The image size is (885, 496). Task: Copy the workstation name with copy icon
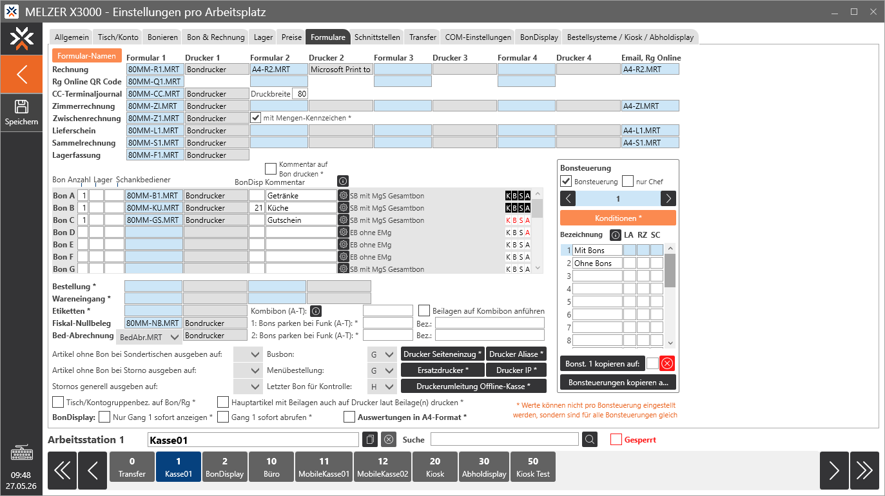(x=370, y=439)
